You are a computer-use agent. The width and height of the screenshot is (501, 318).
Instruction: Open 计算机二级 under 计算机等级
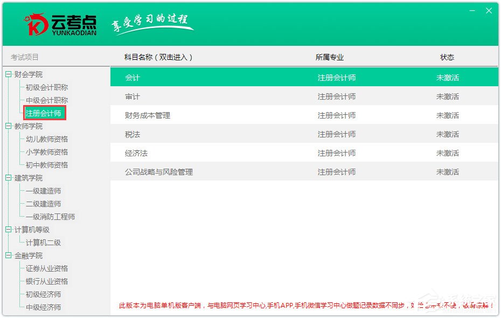(45, 242)
